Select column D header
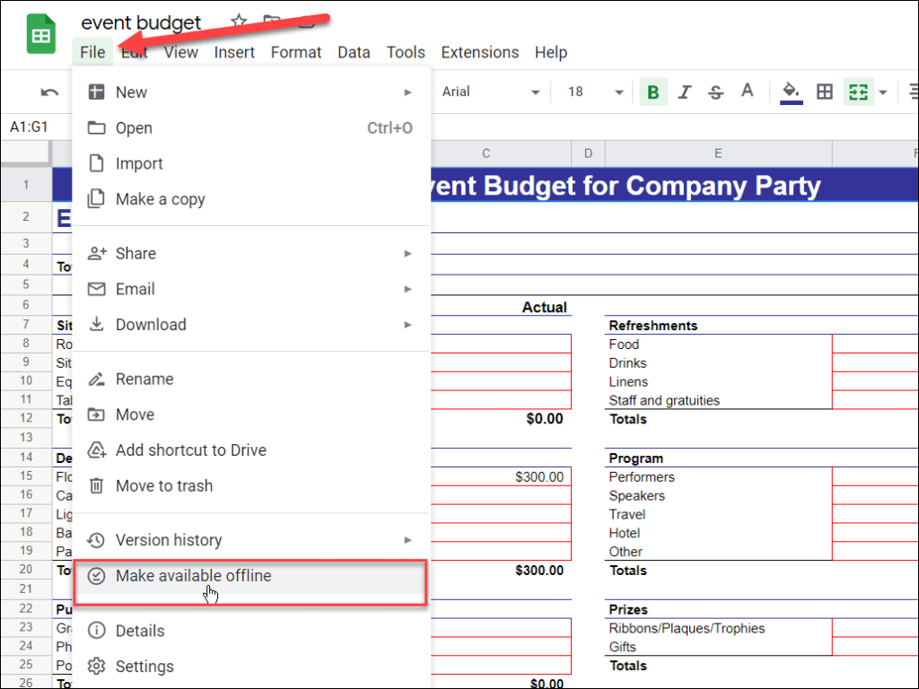Image resolution: width=919 pixels, height=689 pixels. point(588,153)
